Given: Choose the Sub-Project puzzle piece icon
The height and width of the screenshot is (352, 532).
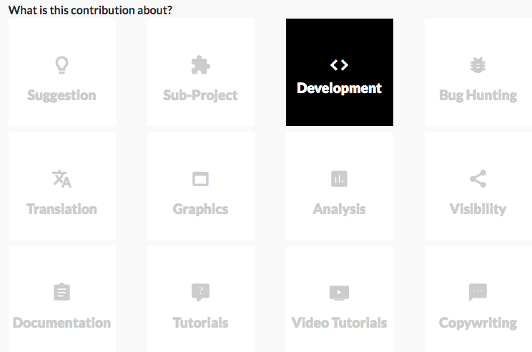Looking at the screenshot, I should (200, 65).
